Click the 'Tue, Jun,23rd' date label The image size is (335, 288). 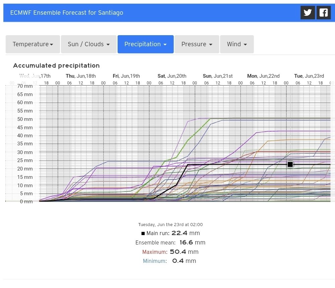pos(309,76)
